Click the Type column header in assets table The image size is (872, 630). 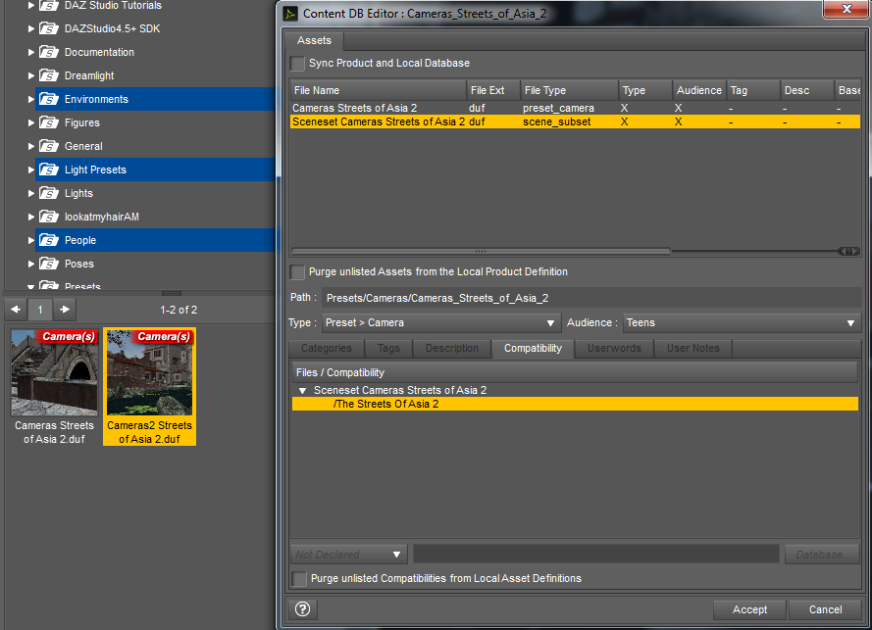[x=645, y=90]
